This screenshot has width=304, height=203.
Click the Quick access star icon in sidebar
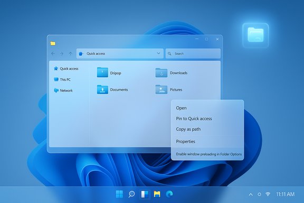pyautogui.click(x=56, y=68)
